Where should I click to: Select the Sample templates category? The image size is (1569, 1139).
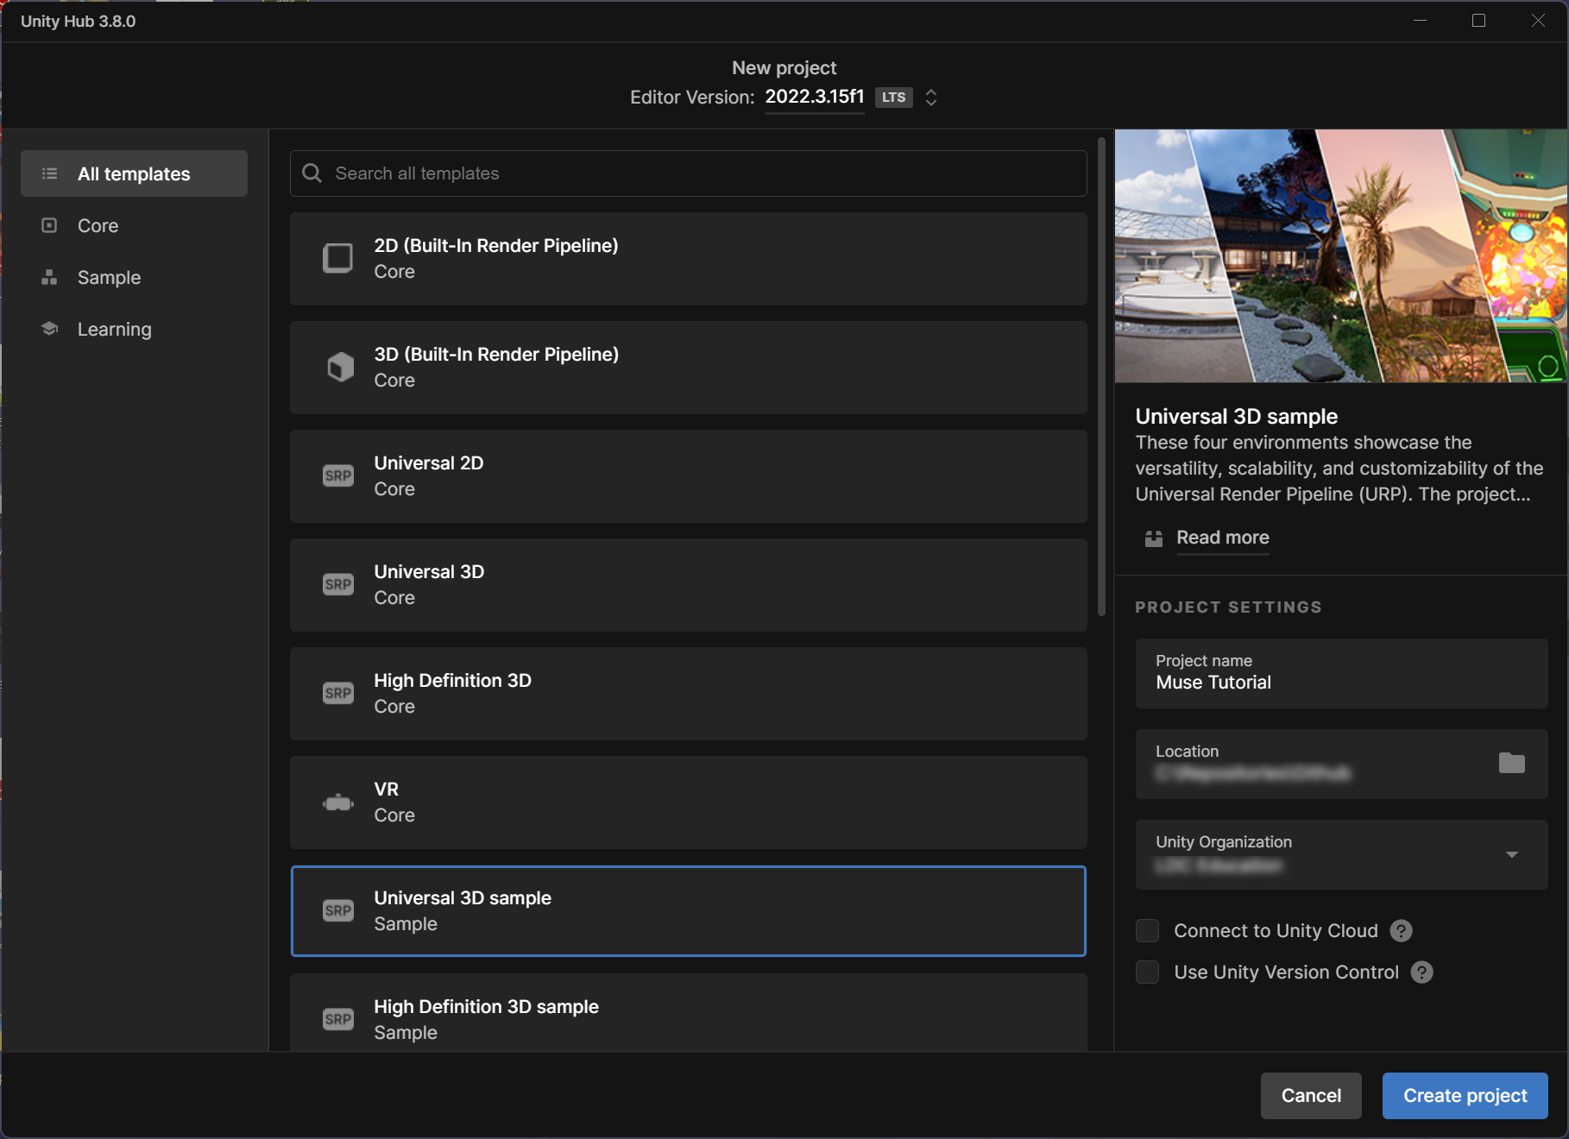tap(109, 278)
